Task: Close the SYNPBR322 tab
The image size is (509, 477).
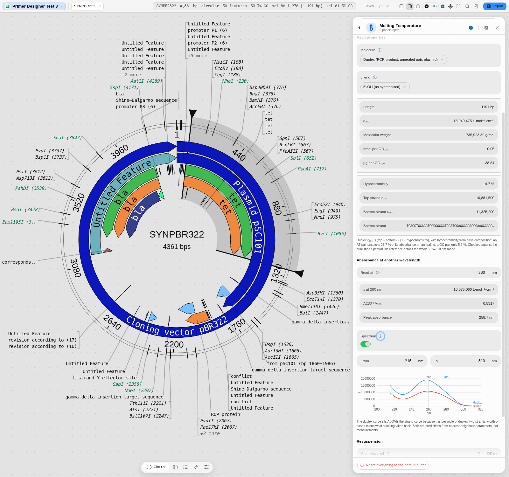Action: (100, 6)
